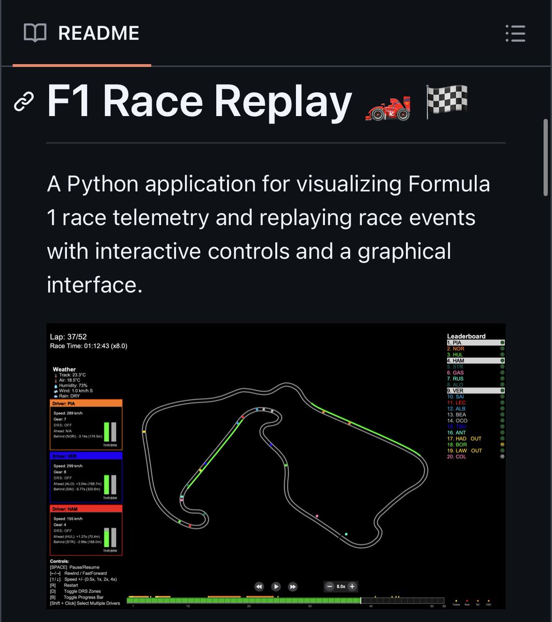This screenshot has width=552, height=622.
Task: Click the Track 23.3°C thermometer icon
Action: coord(55,375)
